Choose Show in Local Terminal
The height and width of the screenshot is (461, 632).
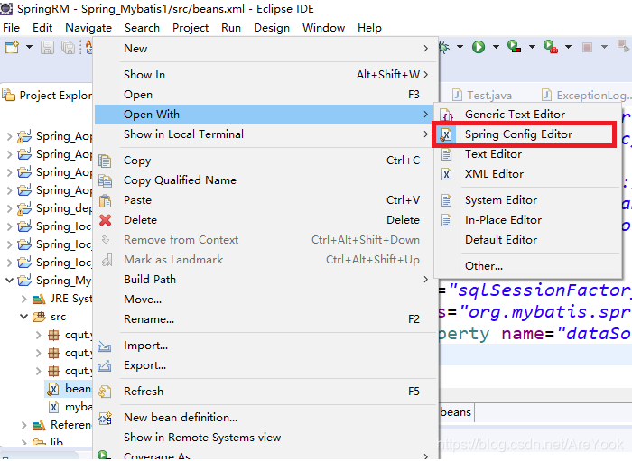tap(266, 134)
